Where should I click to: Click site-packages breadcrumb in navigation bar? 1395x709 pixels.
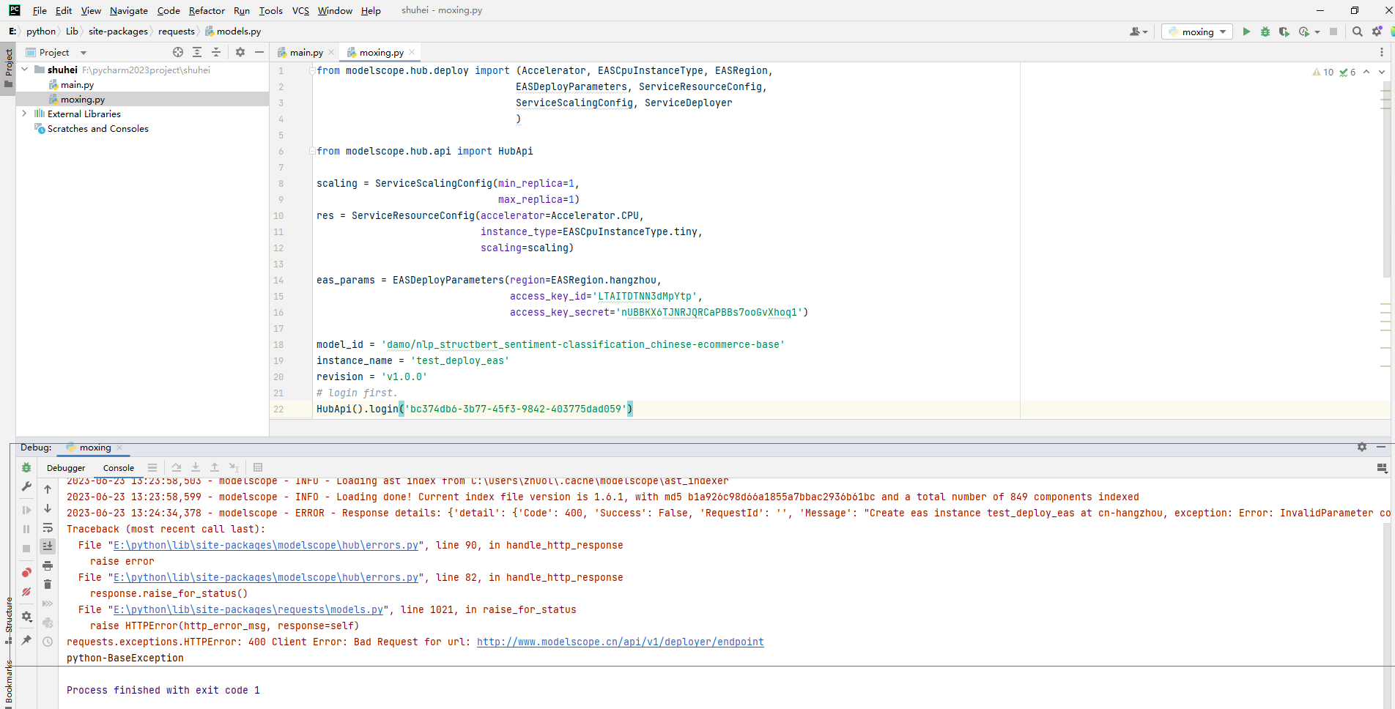pyautogui.click(x=118, y=31)
